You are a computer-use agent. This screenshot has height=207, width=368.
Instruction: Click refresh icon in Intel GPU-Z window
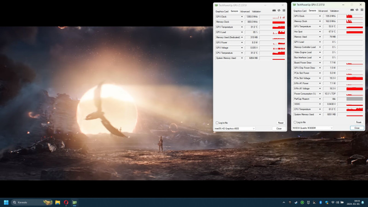(x=279, y=11)
